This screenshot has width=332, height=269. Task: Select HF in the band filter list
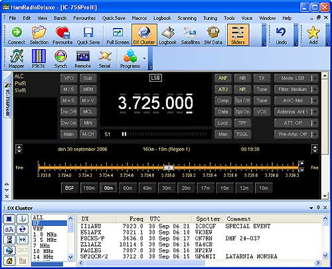pyautogui.click(x=49, y=223)
